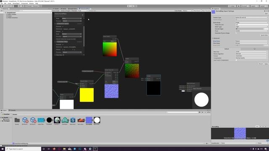Click the Step frame button

(135, 6)
